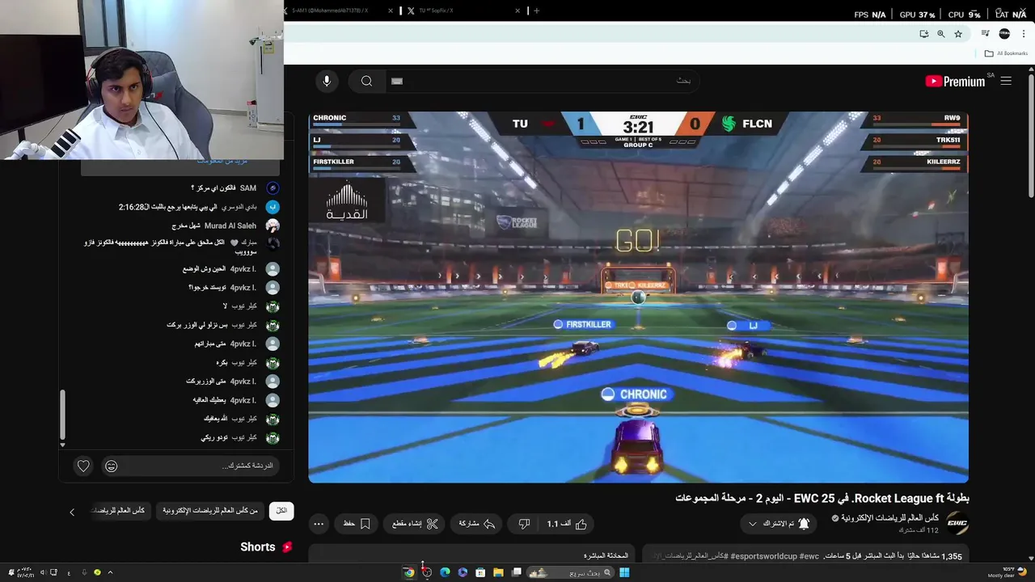Open the YouTube hamburger guide menu

[x=1006, y=81]
